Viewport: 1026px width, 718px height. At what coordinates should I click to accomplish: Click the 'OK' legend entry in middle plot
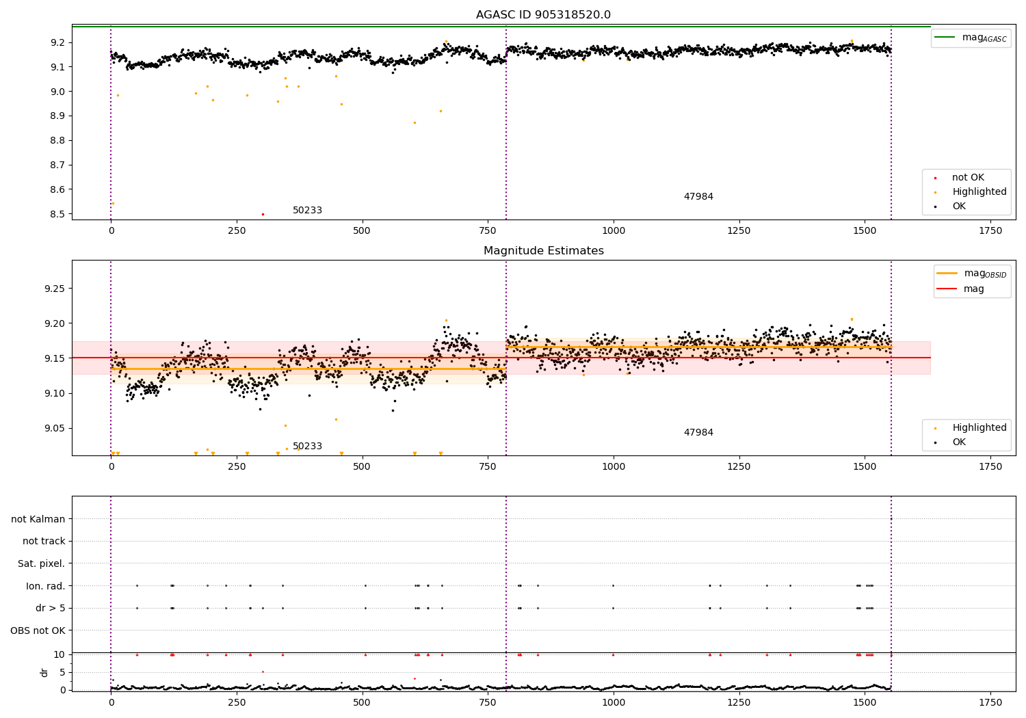951,442
